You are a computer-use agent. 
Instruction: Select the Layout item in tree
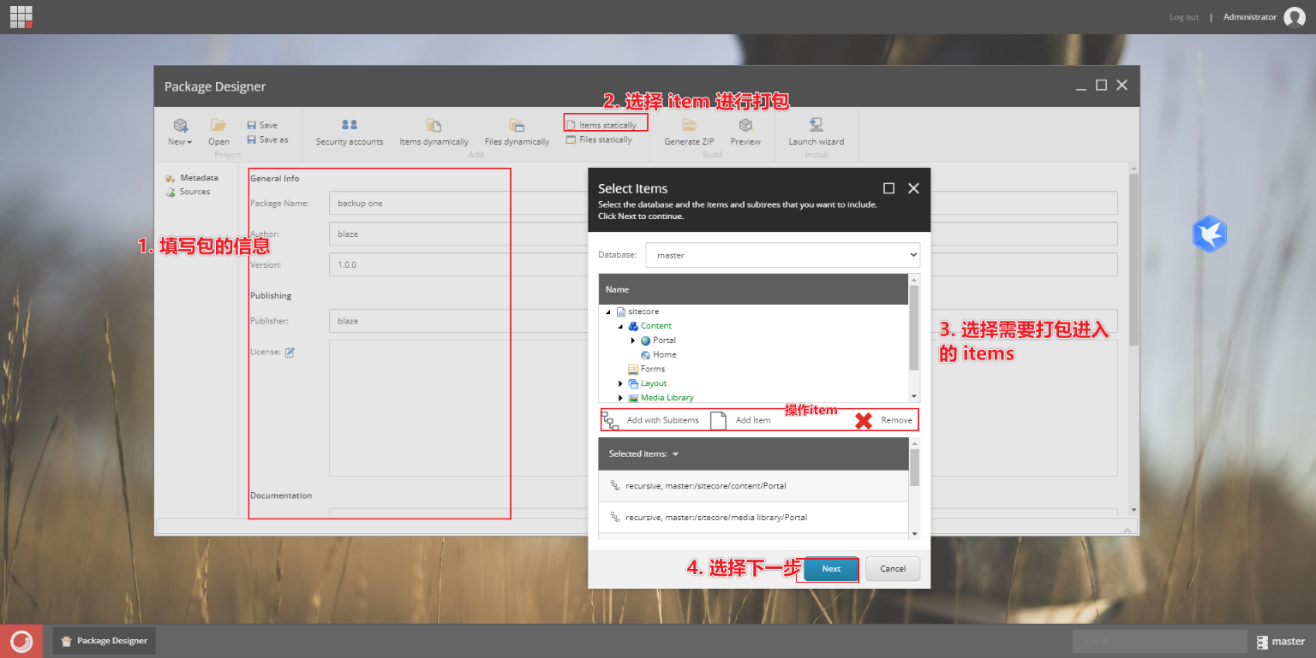[x=654, y=383]
